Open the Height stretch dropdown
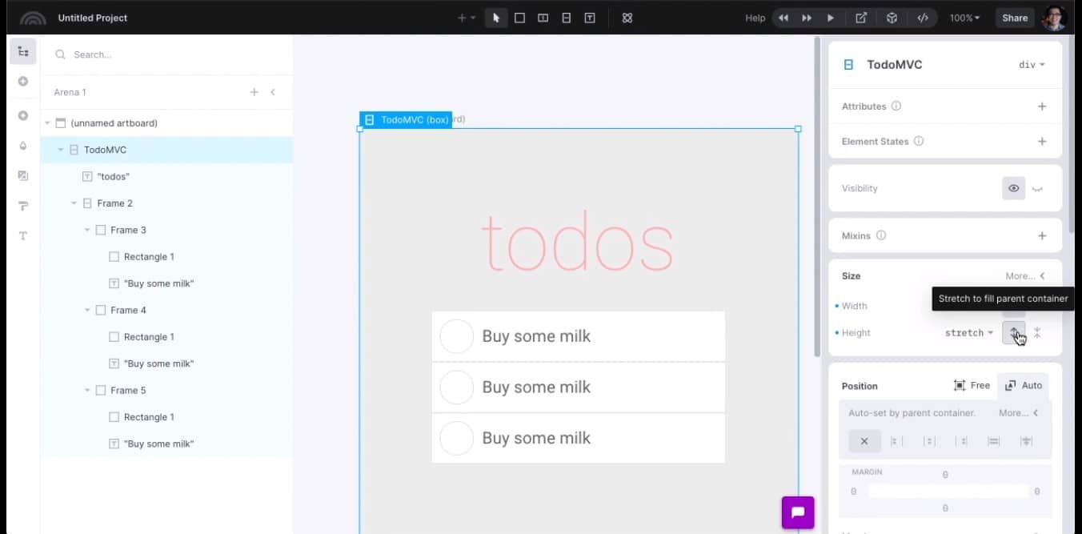 coord(969,333)
